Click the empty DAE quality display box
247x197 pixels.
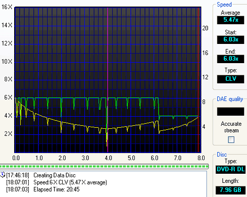[x=230, y=112]
